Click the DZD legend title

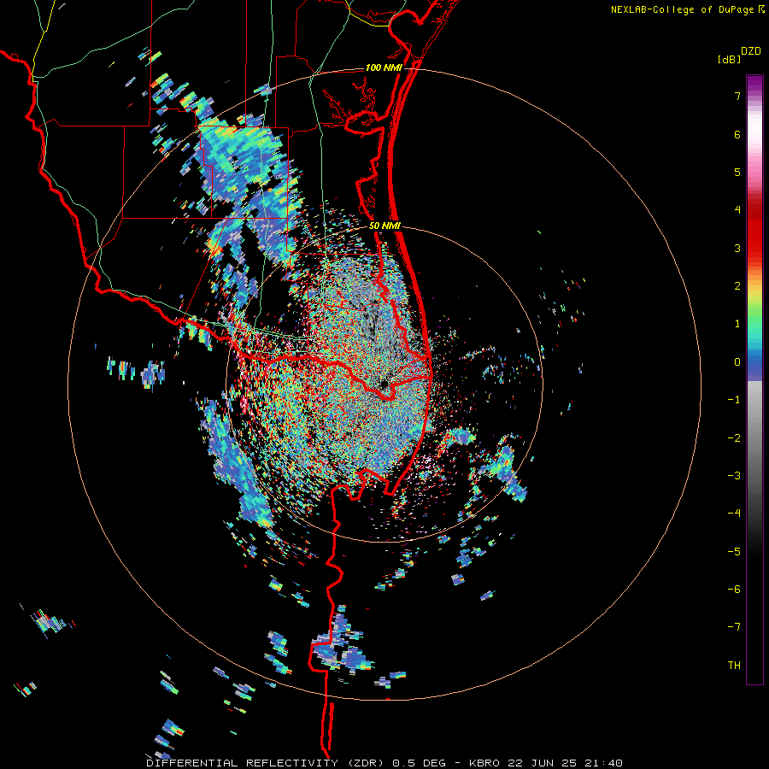point(751,51)
